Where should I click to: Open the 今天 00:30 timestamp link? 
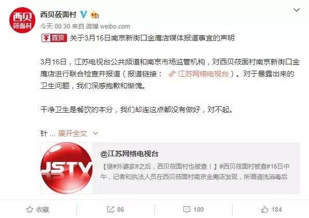(55, 26)
